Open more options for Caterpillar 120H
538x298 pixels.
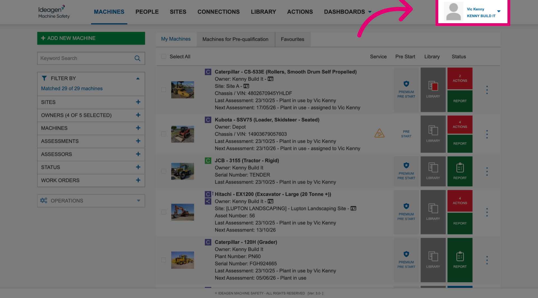pos(487,260)
